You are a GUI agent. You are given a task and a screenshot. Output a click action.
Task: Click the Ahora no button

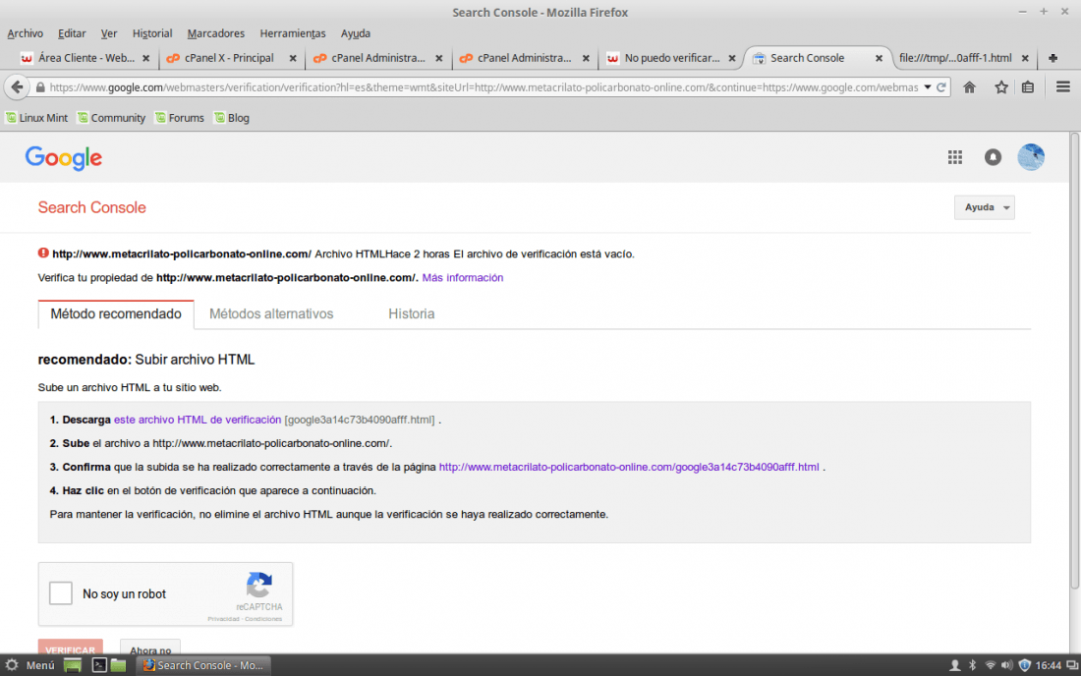tap(150, 648)
